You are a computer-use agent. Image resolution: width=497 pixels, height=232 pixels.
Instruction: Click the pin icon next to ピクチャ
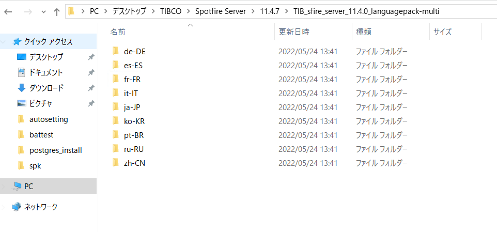click(91, 103)
